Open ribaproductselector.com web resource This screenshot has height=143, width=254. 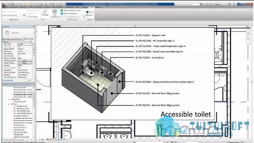click(x=71, y=10)
